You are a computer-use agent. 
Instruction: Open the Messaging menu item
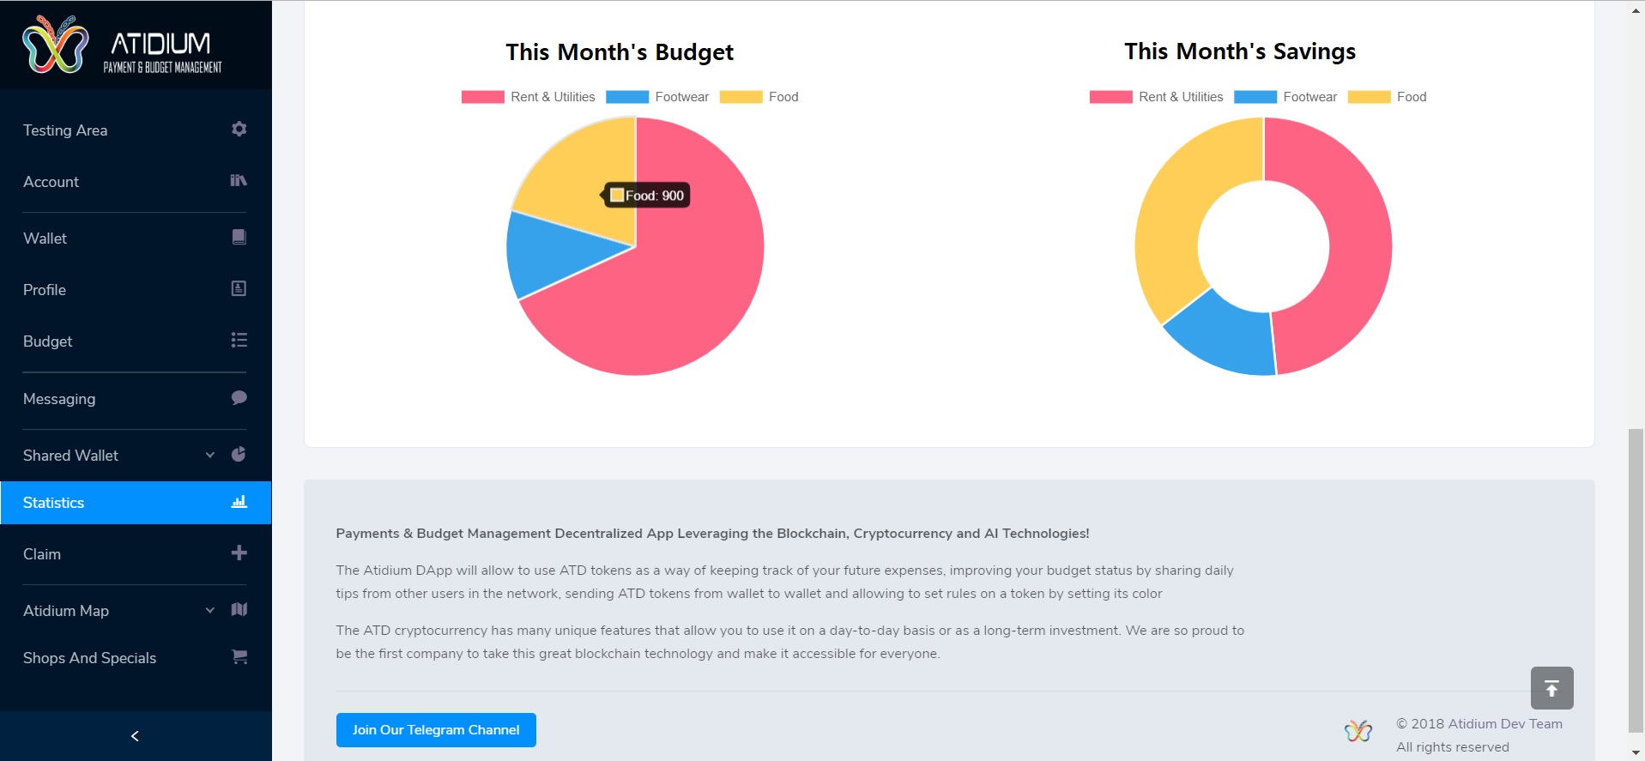pos(136,398)
